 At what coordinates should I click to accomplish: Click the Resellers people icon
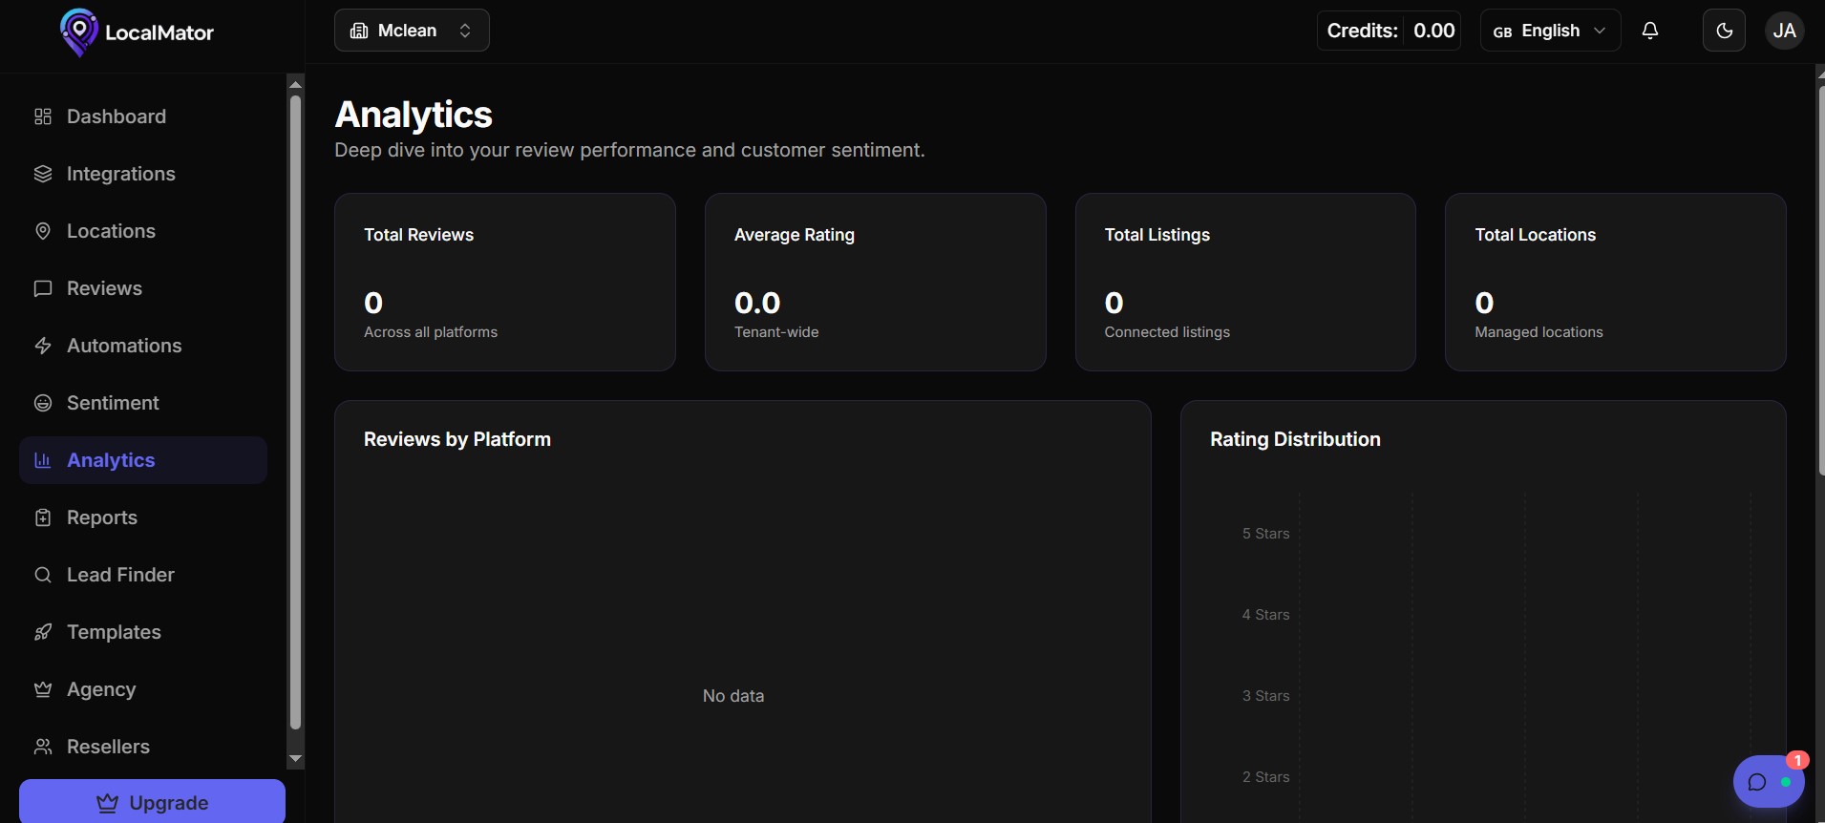(43, 747)
